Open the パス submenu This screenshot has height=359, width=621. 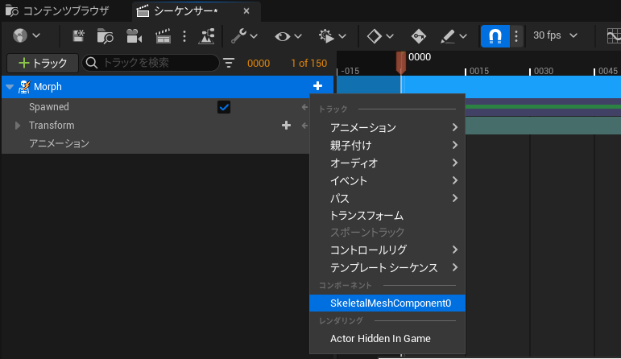tap(387, 198)
